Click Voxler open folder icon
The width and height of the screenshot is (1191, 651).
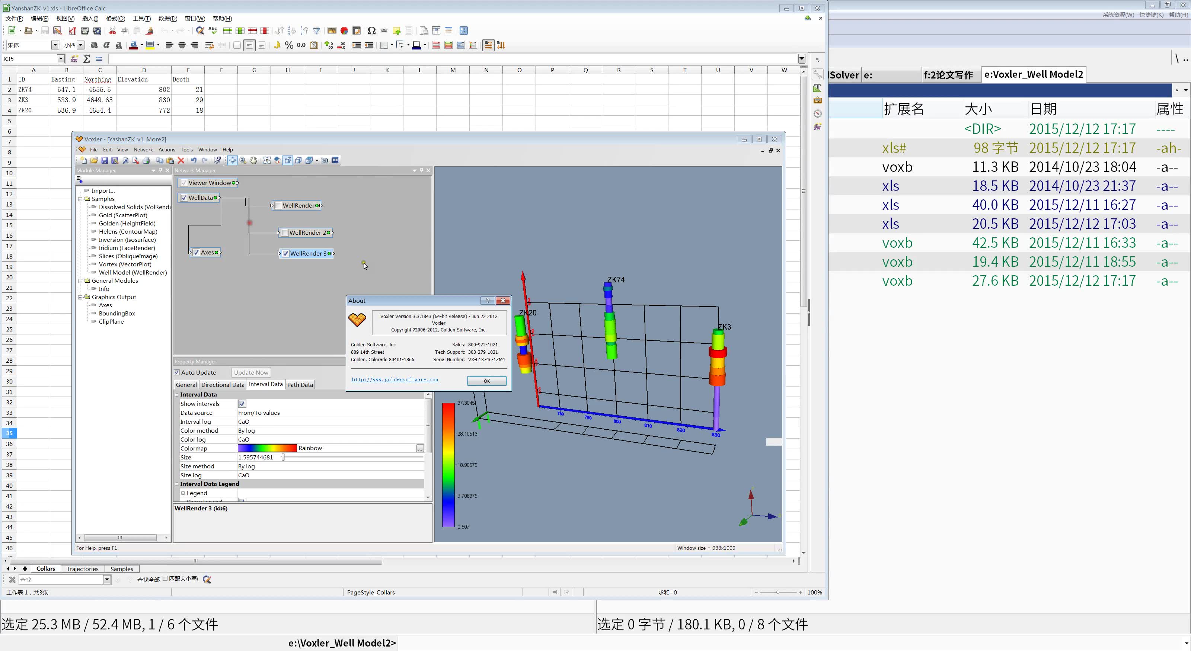coord(94,160)
